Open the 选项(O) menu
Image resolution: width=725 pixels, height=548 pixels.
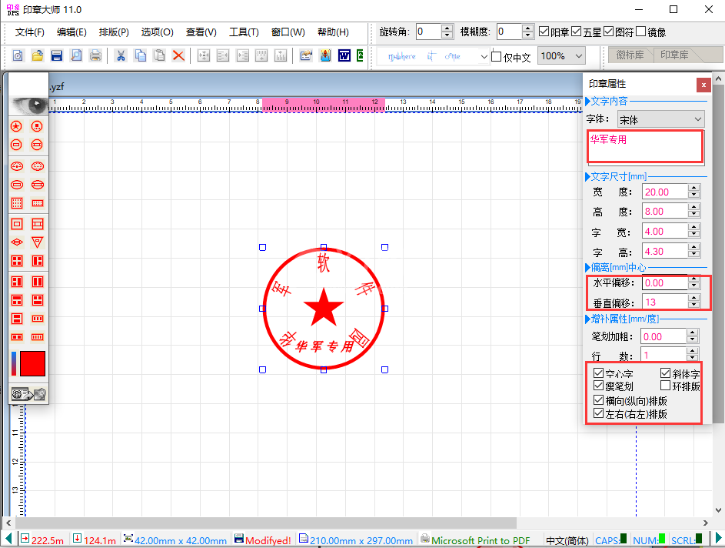[x=157, y=32]
